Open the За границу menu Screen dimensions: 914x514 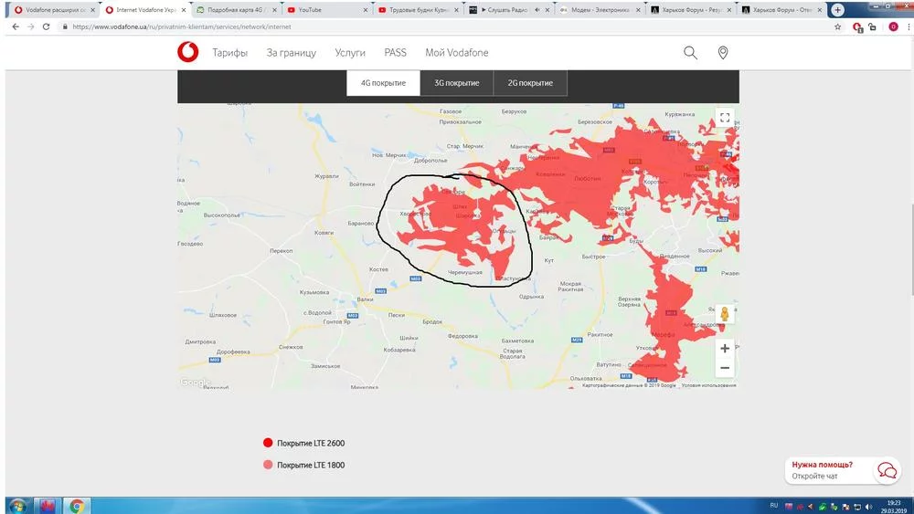[x=292, y=53]
